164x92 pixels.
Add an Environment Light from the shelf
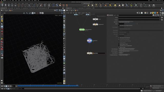pyautogui.click(x=115, y=6)
